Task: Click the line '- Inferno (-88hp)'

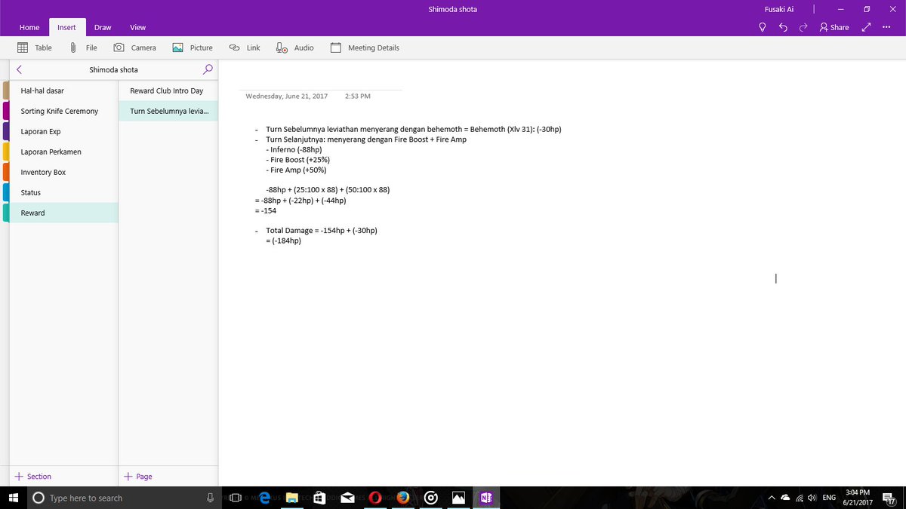Action: [294, 149]
